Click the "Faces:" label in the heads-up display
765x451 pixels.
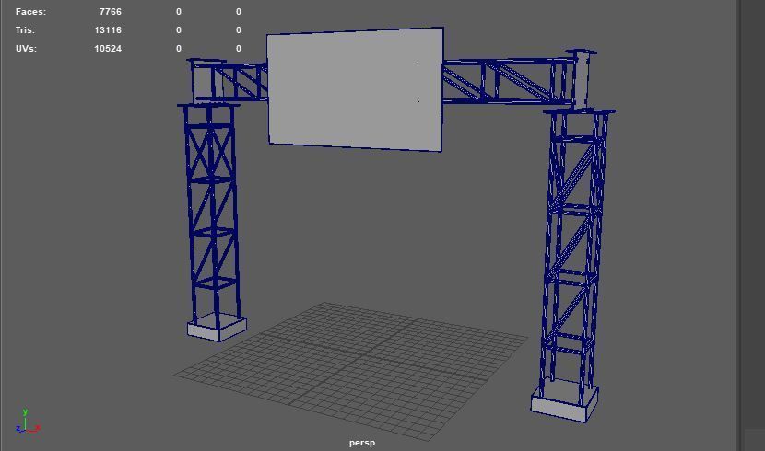[x=30, y=12]
